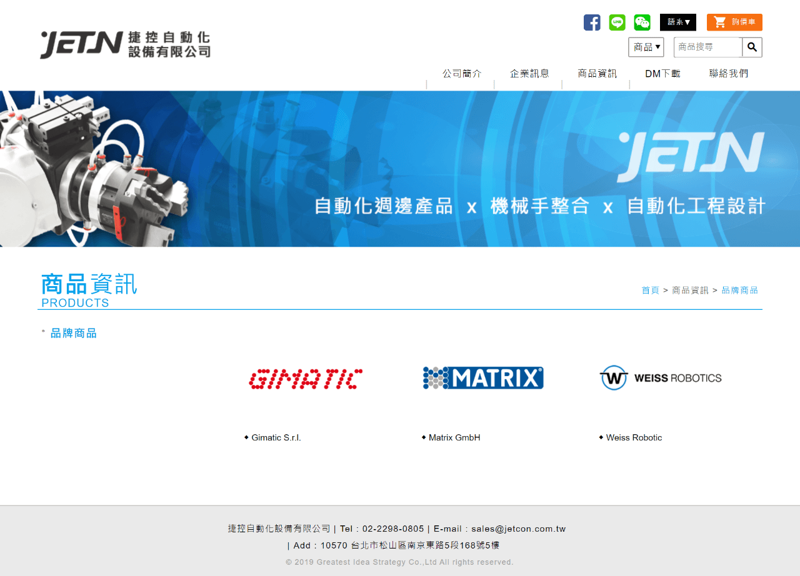Click the Gimatic S.r.l. link

click(276, 438)
